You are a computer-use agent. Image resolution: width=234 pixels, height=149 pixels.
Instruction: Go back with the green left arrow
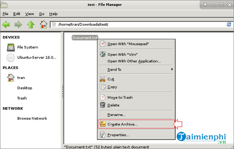point(6,24)
